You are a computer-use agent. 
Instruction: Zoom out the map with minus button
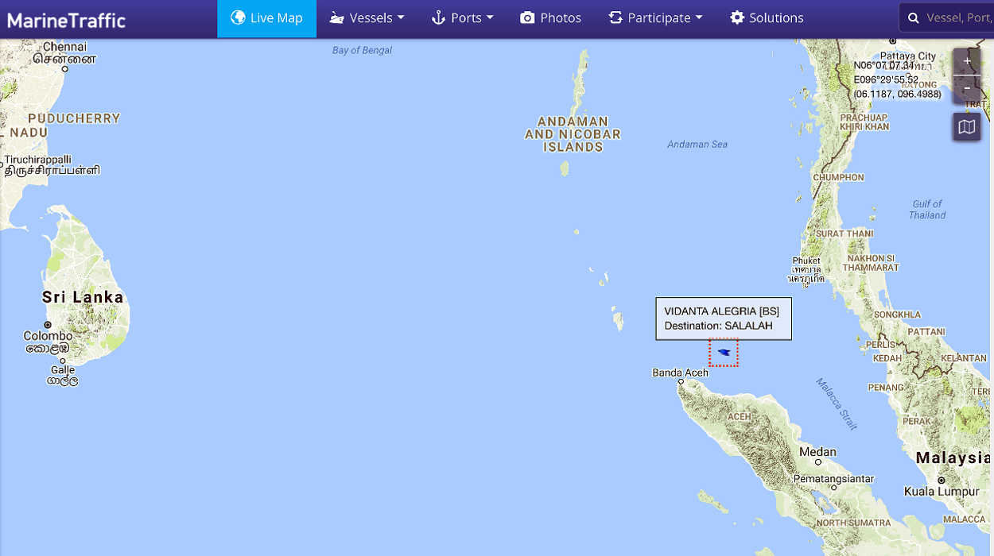click(x=967, y=89)
